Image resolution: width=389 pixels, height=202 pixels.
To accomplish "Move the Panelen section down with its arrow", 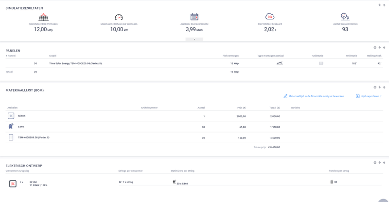I will (380, 47).
